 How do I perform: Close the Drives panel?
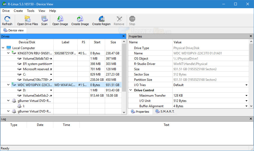click(x=124, y=36)
